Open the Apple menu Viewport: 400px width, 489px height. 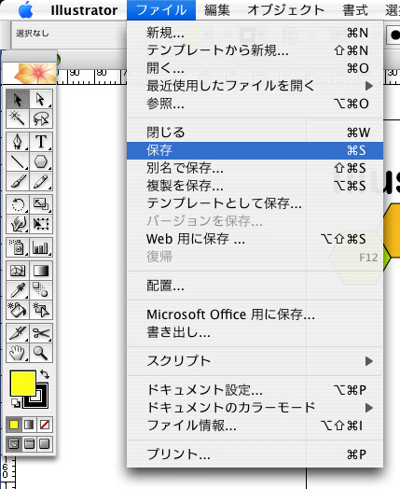point(25,10)
